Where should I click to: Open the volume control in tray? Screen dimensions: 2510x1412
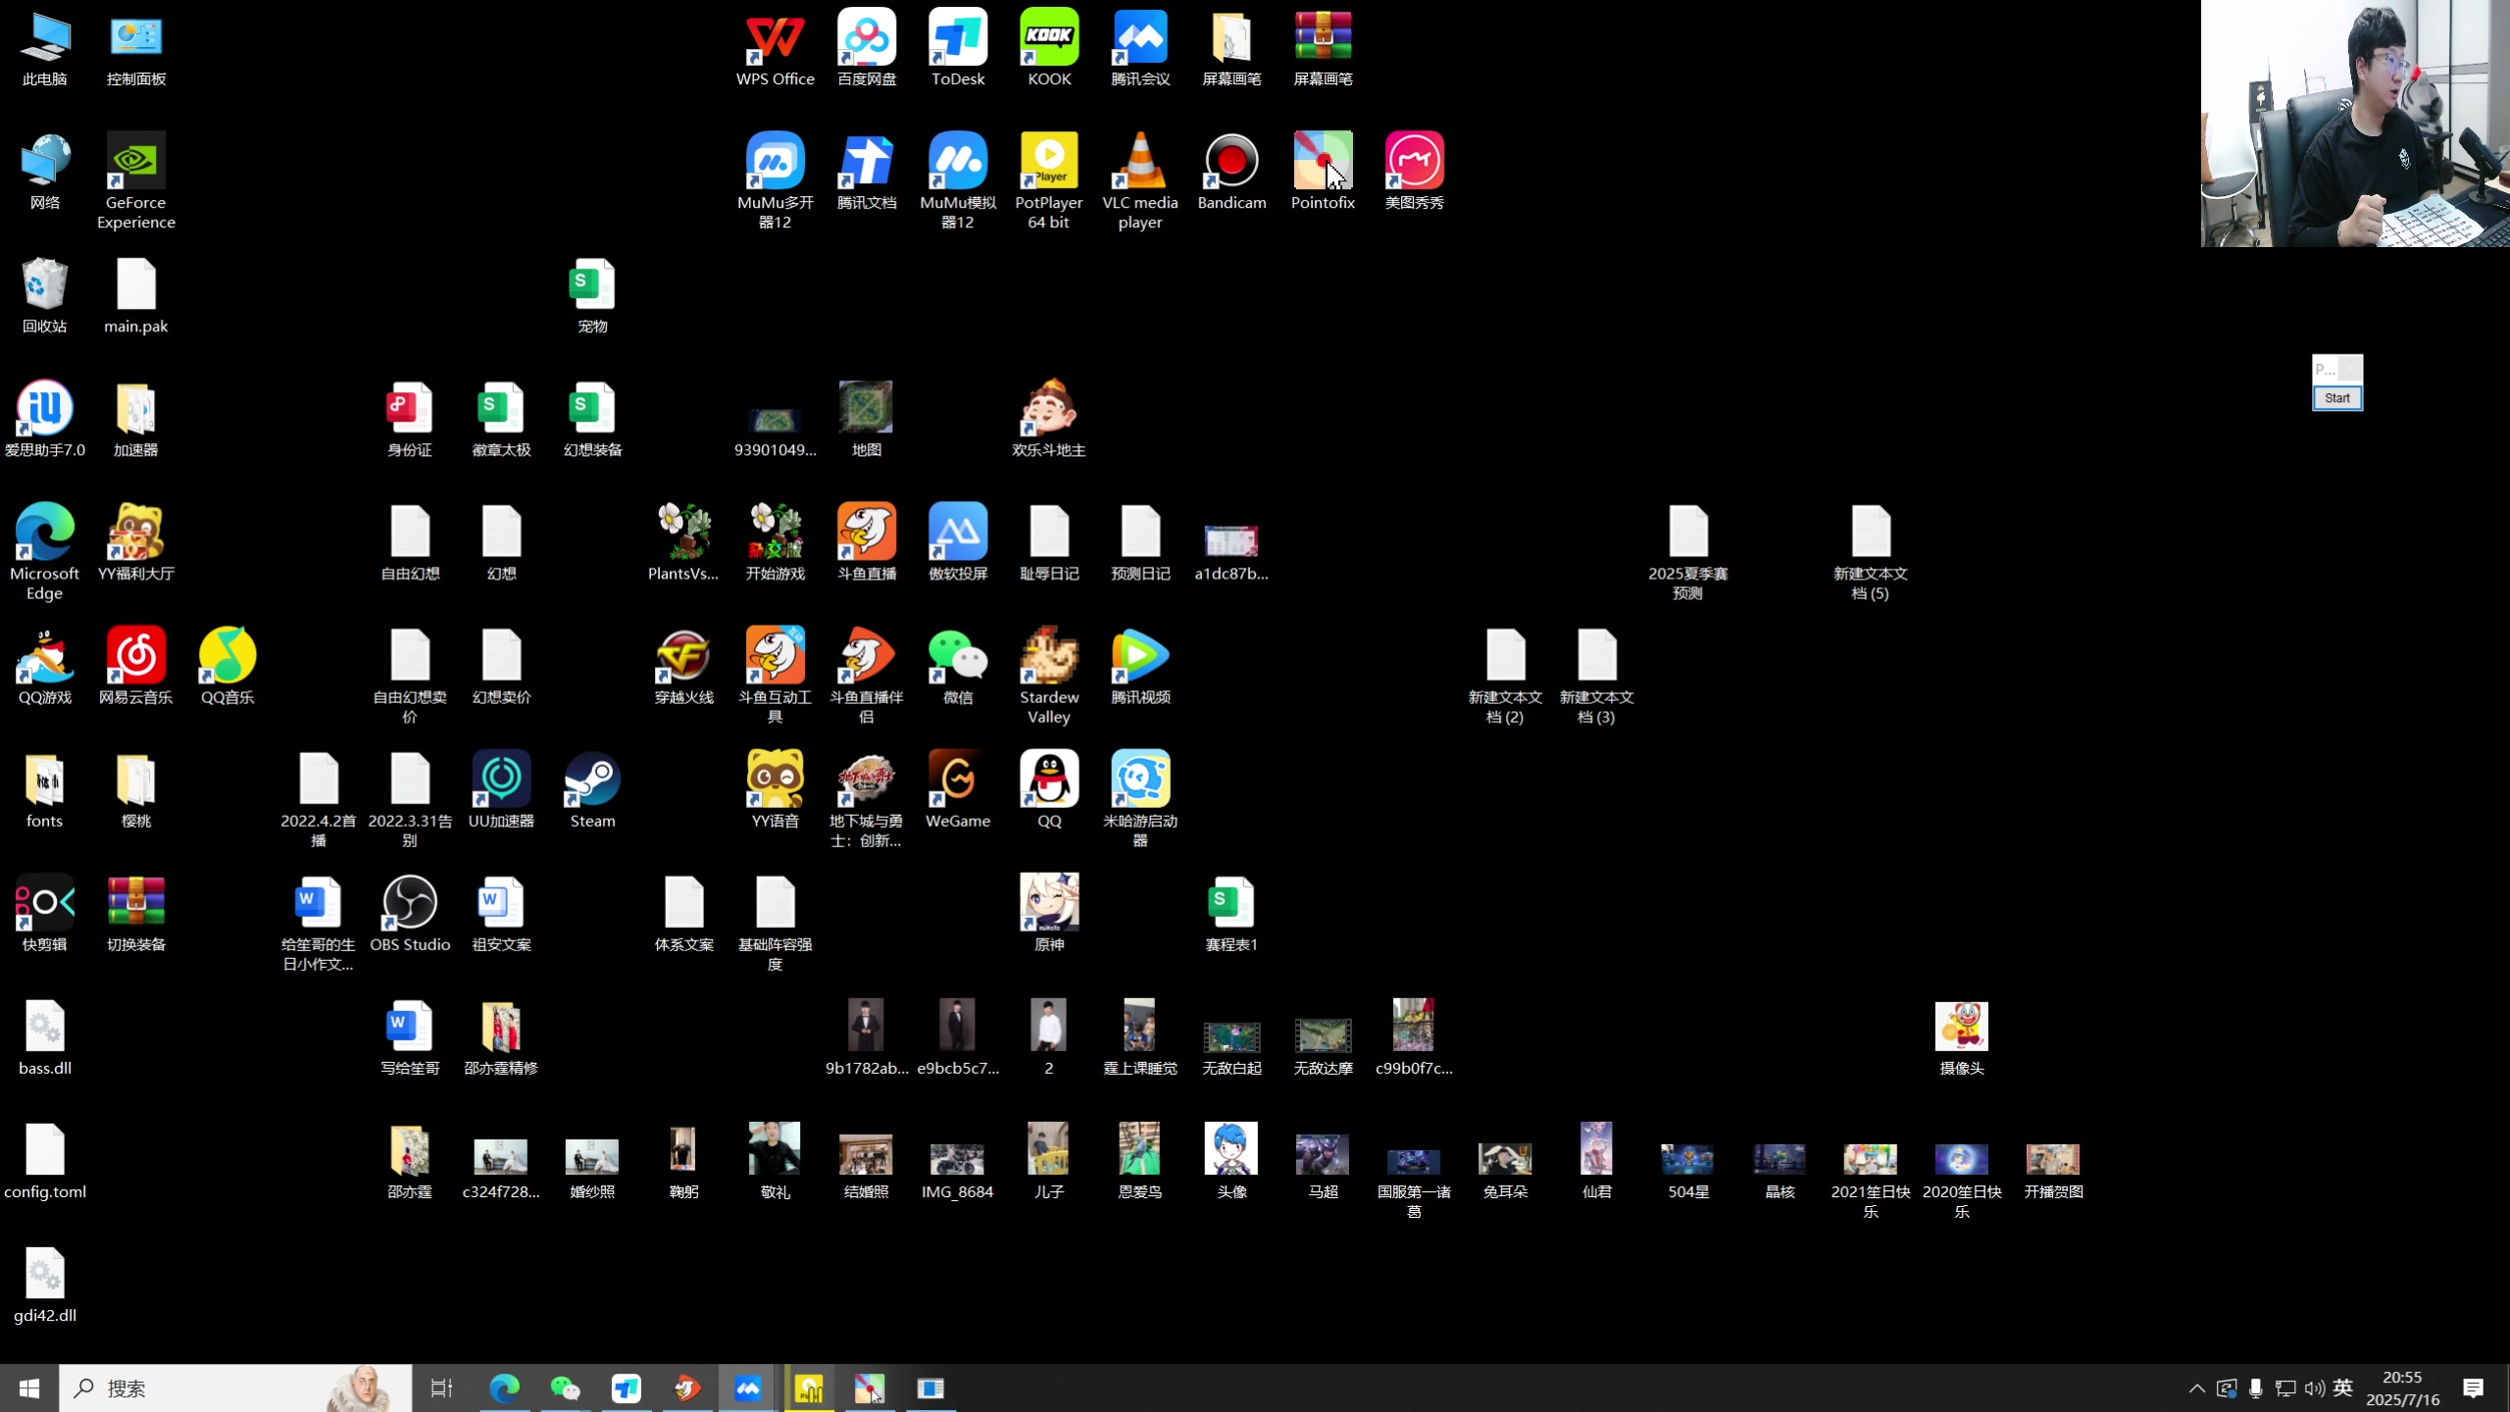[2314, 1388]
